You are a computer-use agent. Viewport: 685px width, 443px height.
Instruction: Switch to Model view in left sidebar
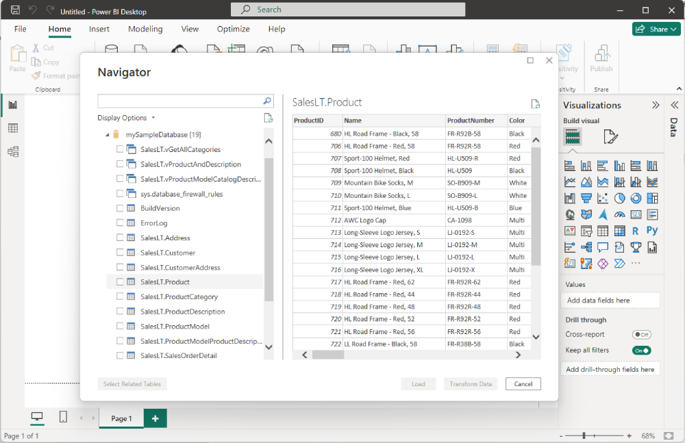coord(13,151)
